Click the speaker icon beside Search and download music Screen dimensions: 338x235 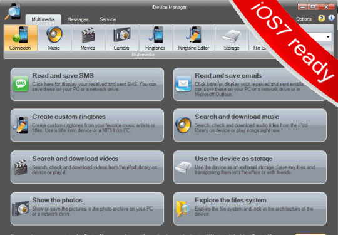pos(183,125)
